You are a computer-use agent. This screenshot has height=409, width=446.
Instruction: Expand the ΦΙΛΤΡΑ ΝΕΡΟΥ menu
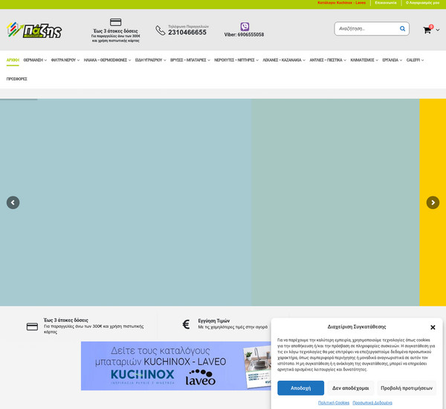pos(65,60)
